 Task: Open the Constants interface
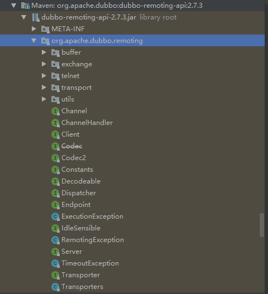(77, 170)
